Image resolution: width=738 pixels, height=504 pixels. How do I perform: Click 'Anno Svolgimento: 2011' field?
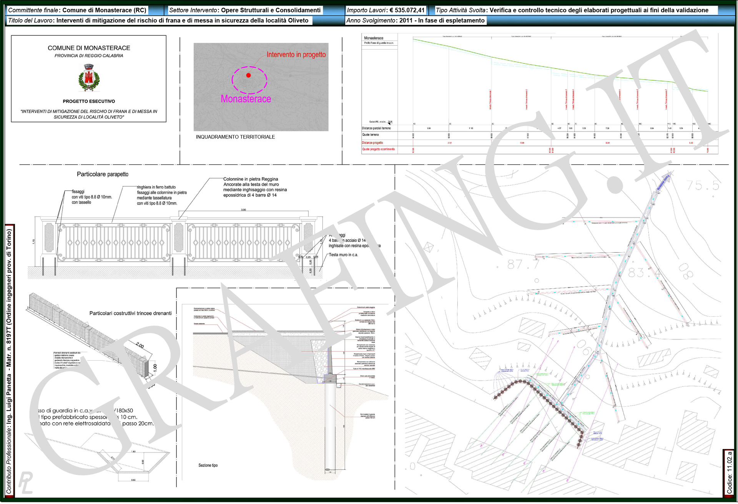415,20
